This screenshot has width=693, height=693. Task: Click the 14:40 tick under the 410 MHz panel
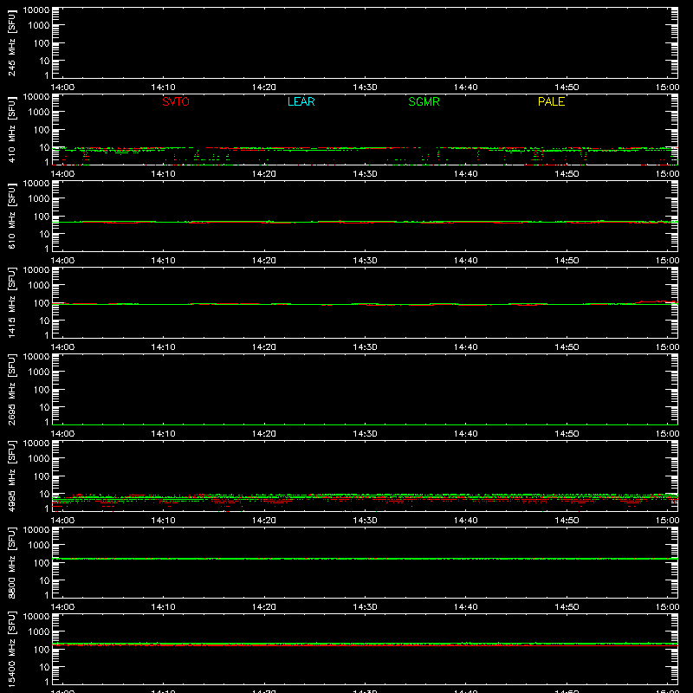(465, 174)
